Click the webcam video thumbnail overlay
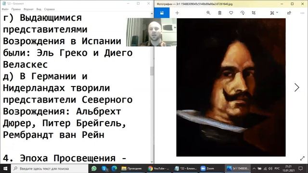308x173 pixels. click(x=152, y=32)
